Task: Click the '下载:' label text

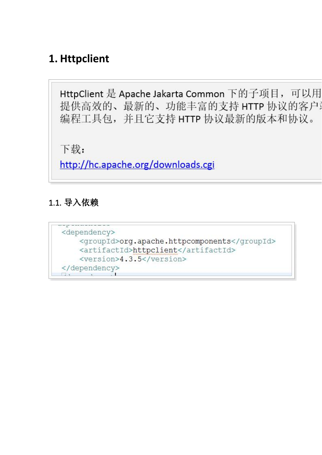Action: point(73,150)
